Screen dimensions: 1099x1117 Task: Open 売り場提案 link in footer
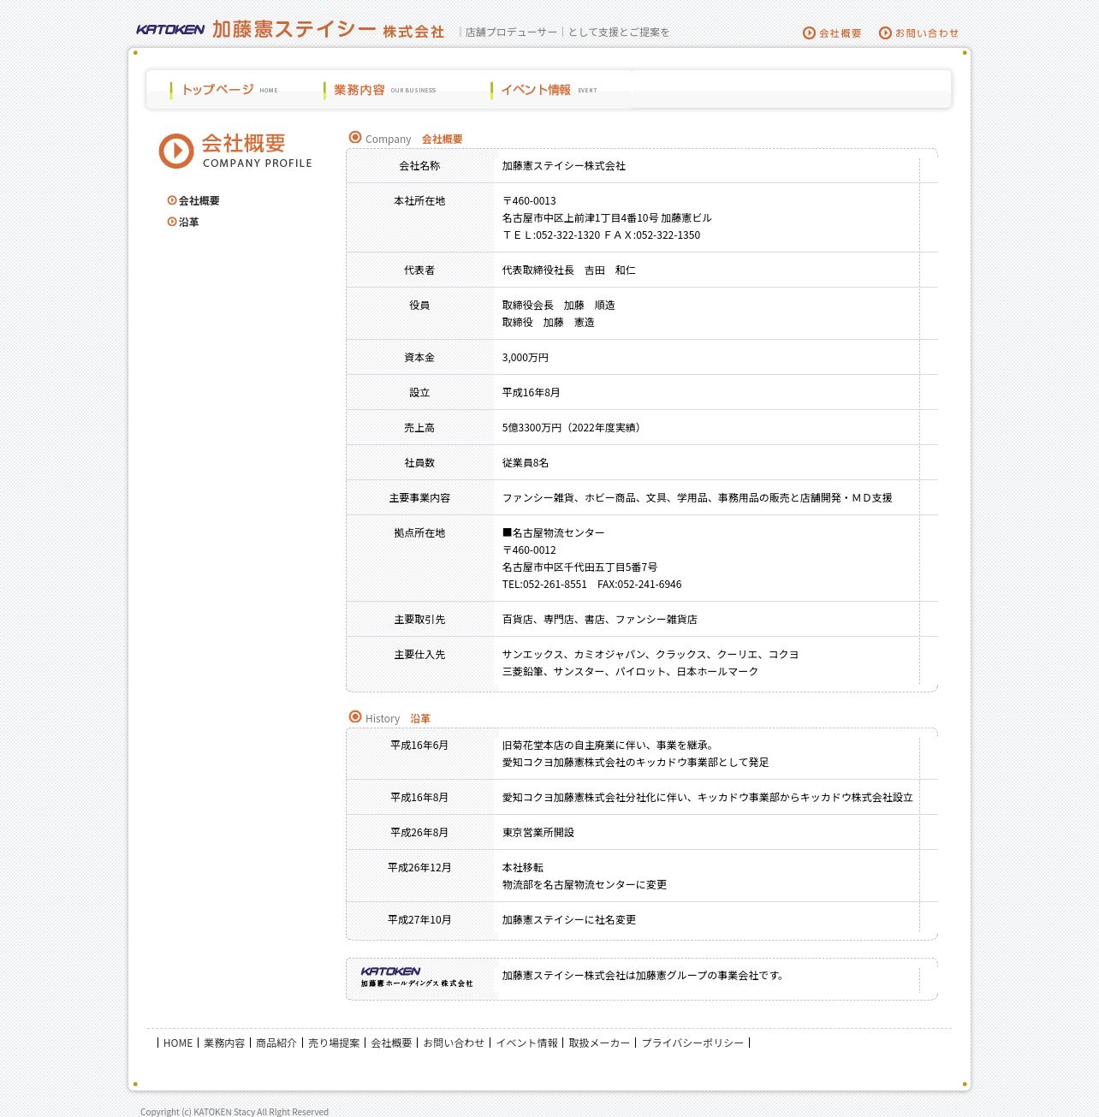[334, 1043]
